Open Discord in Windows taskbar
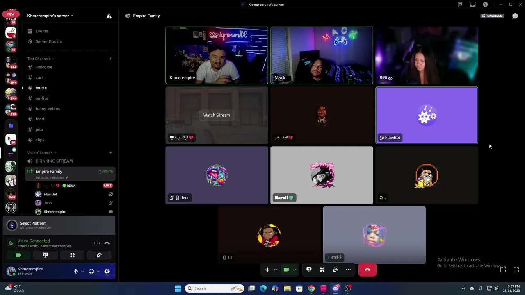 (x=336, y=288)
